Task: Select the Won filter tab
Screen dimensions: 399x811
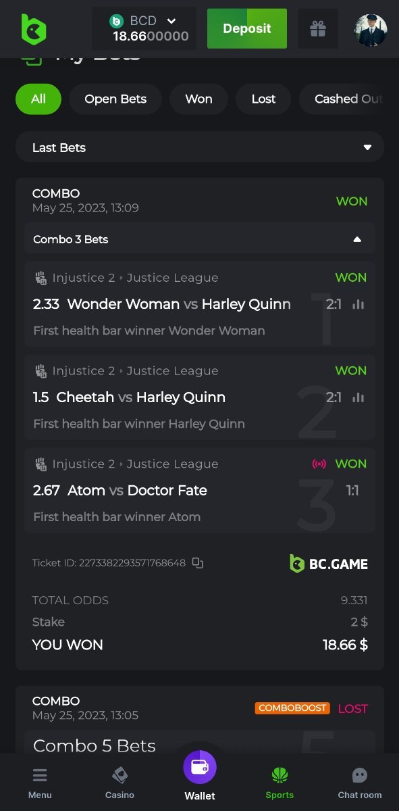Action: click(x=198, y=99)
